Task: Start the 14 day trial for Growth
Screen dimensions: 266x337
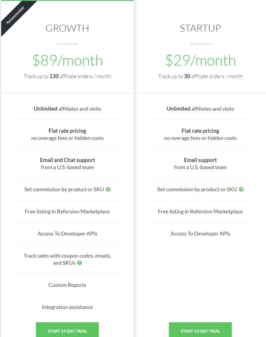Action: [67, 330]
